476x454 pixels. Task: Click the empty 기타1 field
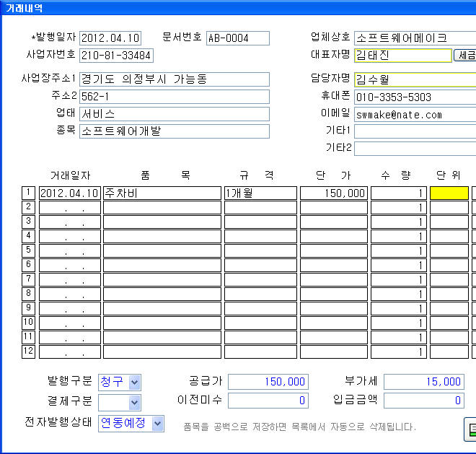point(415,131)
